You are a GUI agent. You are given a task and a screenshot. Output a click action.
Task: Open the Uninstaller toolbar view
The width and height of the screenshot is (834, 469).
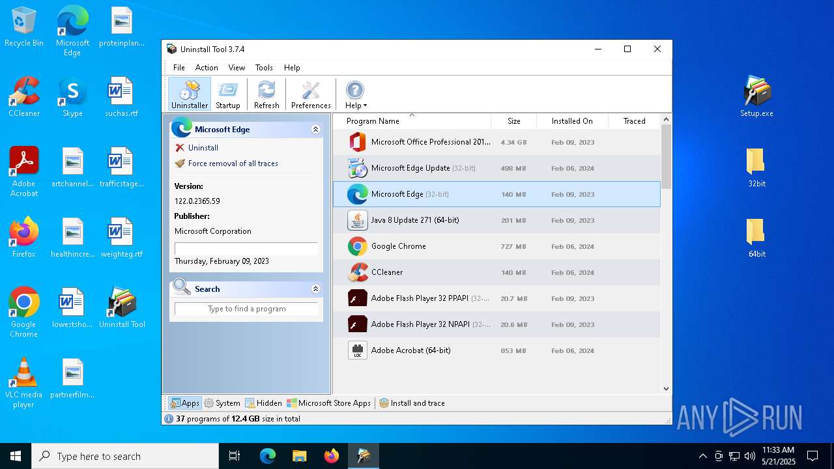190,94
